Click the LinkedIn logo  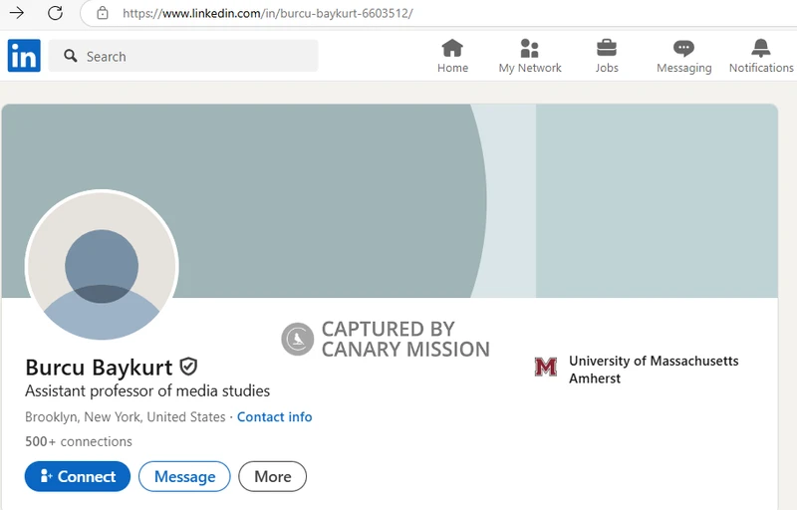[x=24, y=56]
